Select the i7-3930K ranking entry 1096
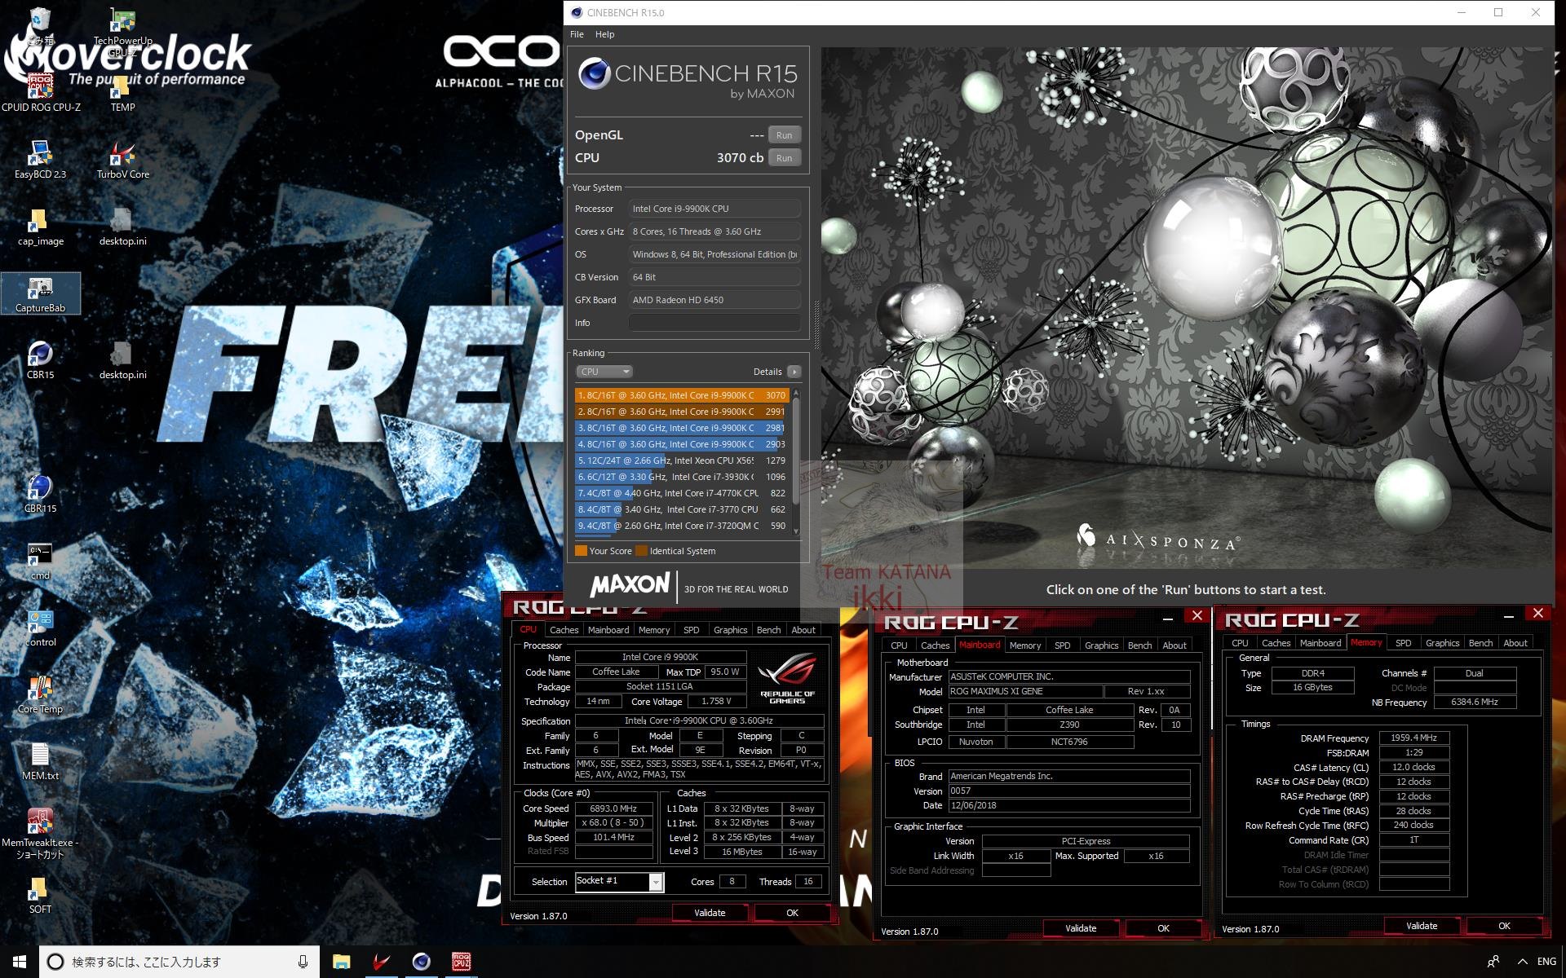This screenshot has width=1566, height=978. coord(682,477)
